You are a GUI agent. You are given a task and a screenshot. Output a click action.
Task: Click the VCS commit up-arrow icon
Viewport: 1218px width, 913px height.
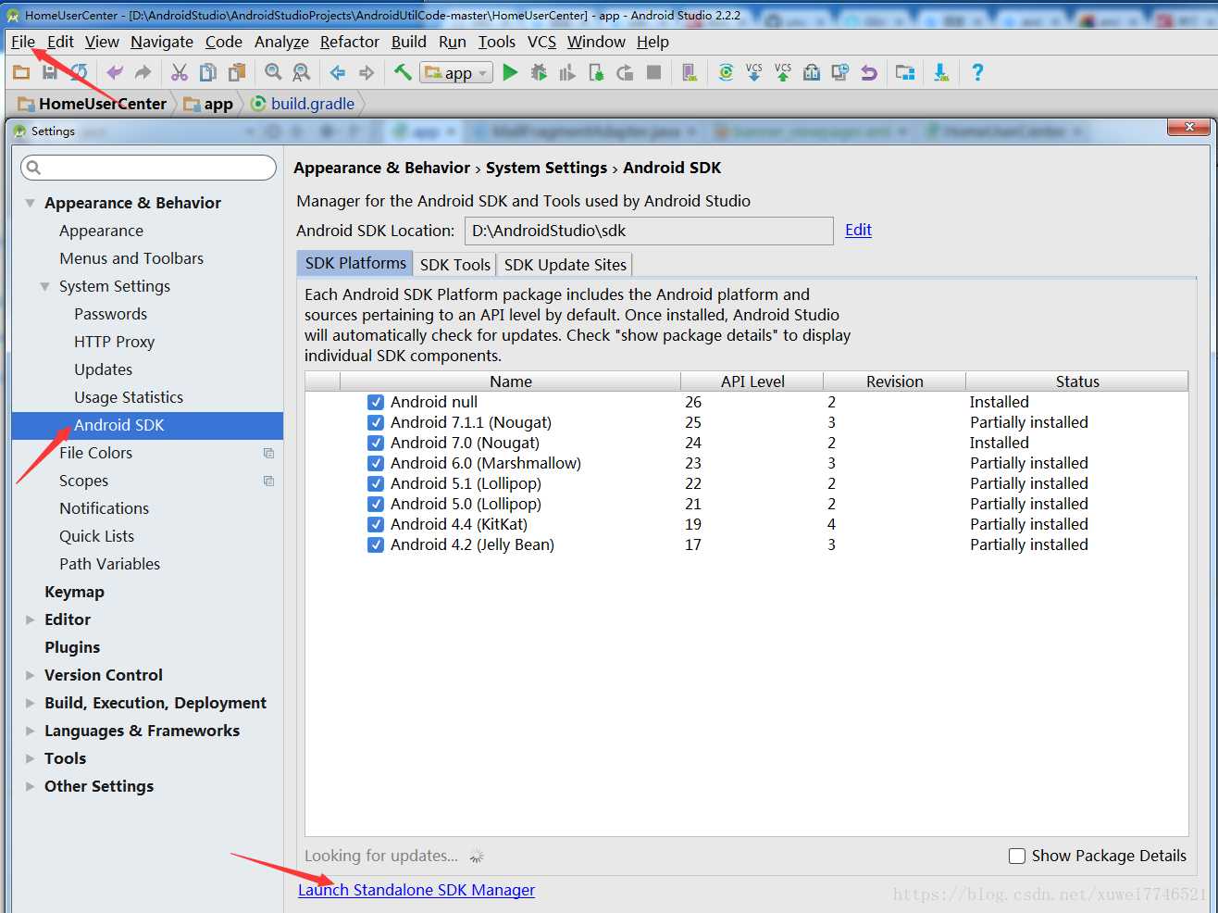(783, 72)
